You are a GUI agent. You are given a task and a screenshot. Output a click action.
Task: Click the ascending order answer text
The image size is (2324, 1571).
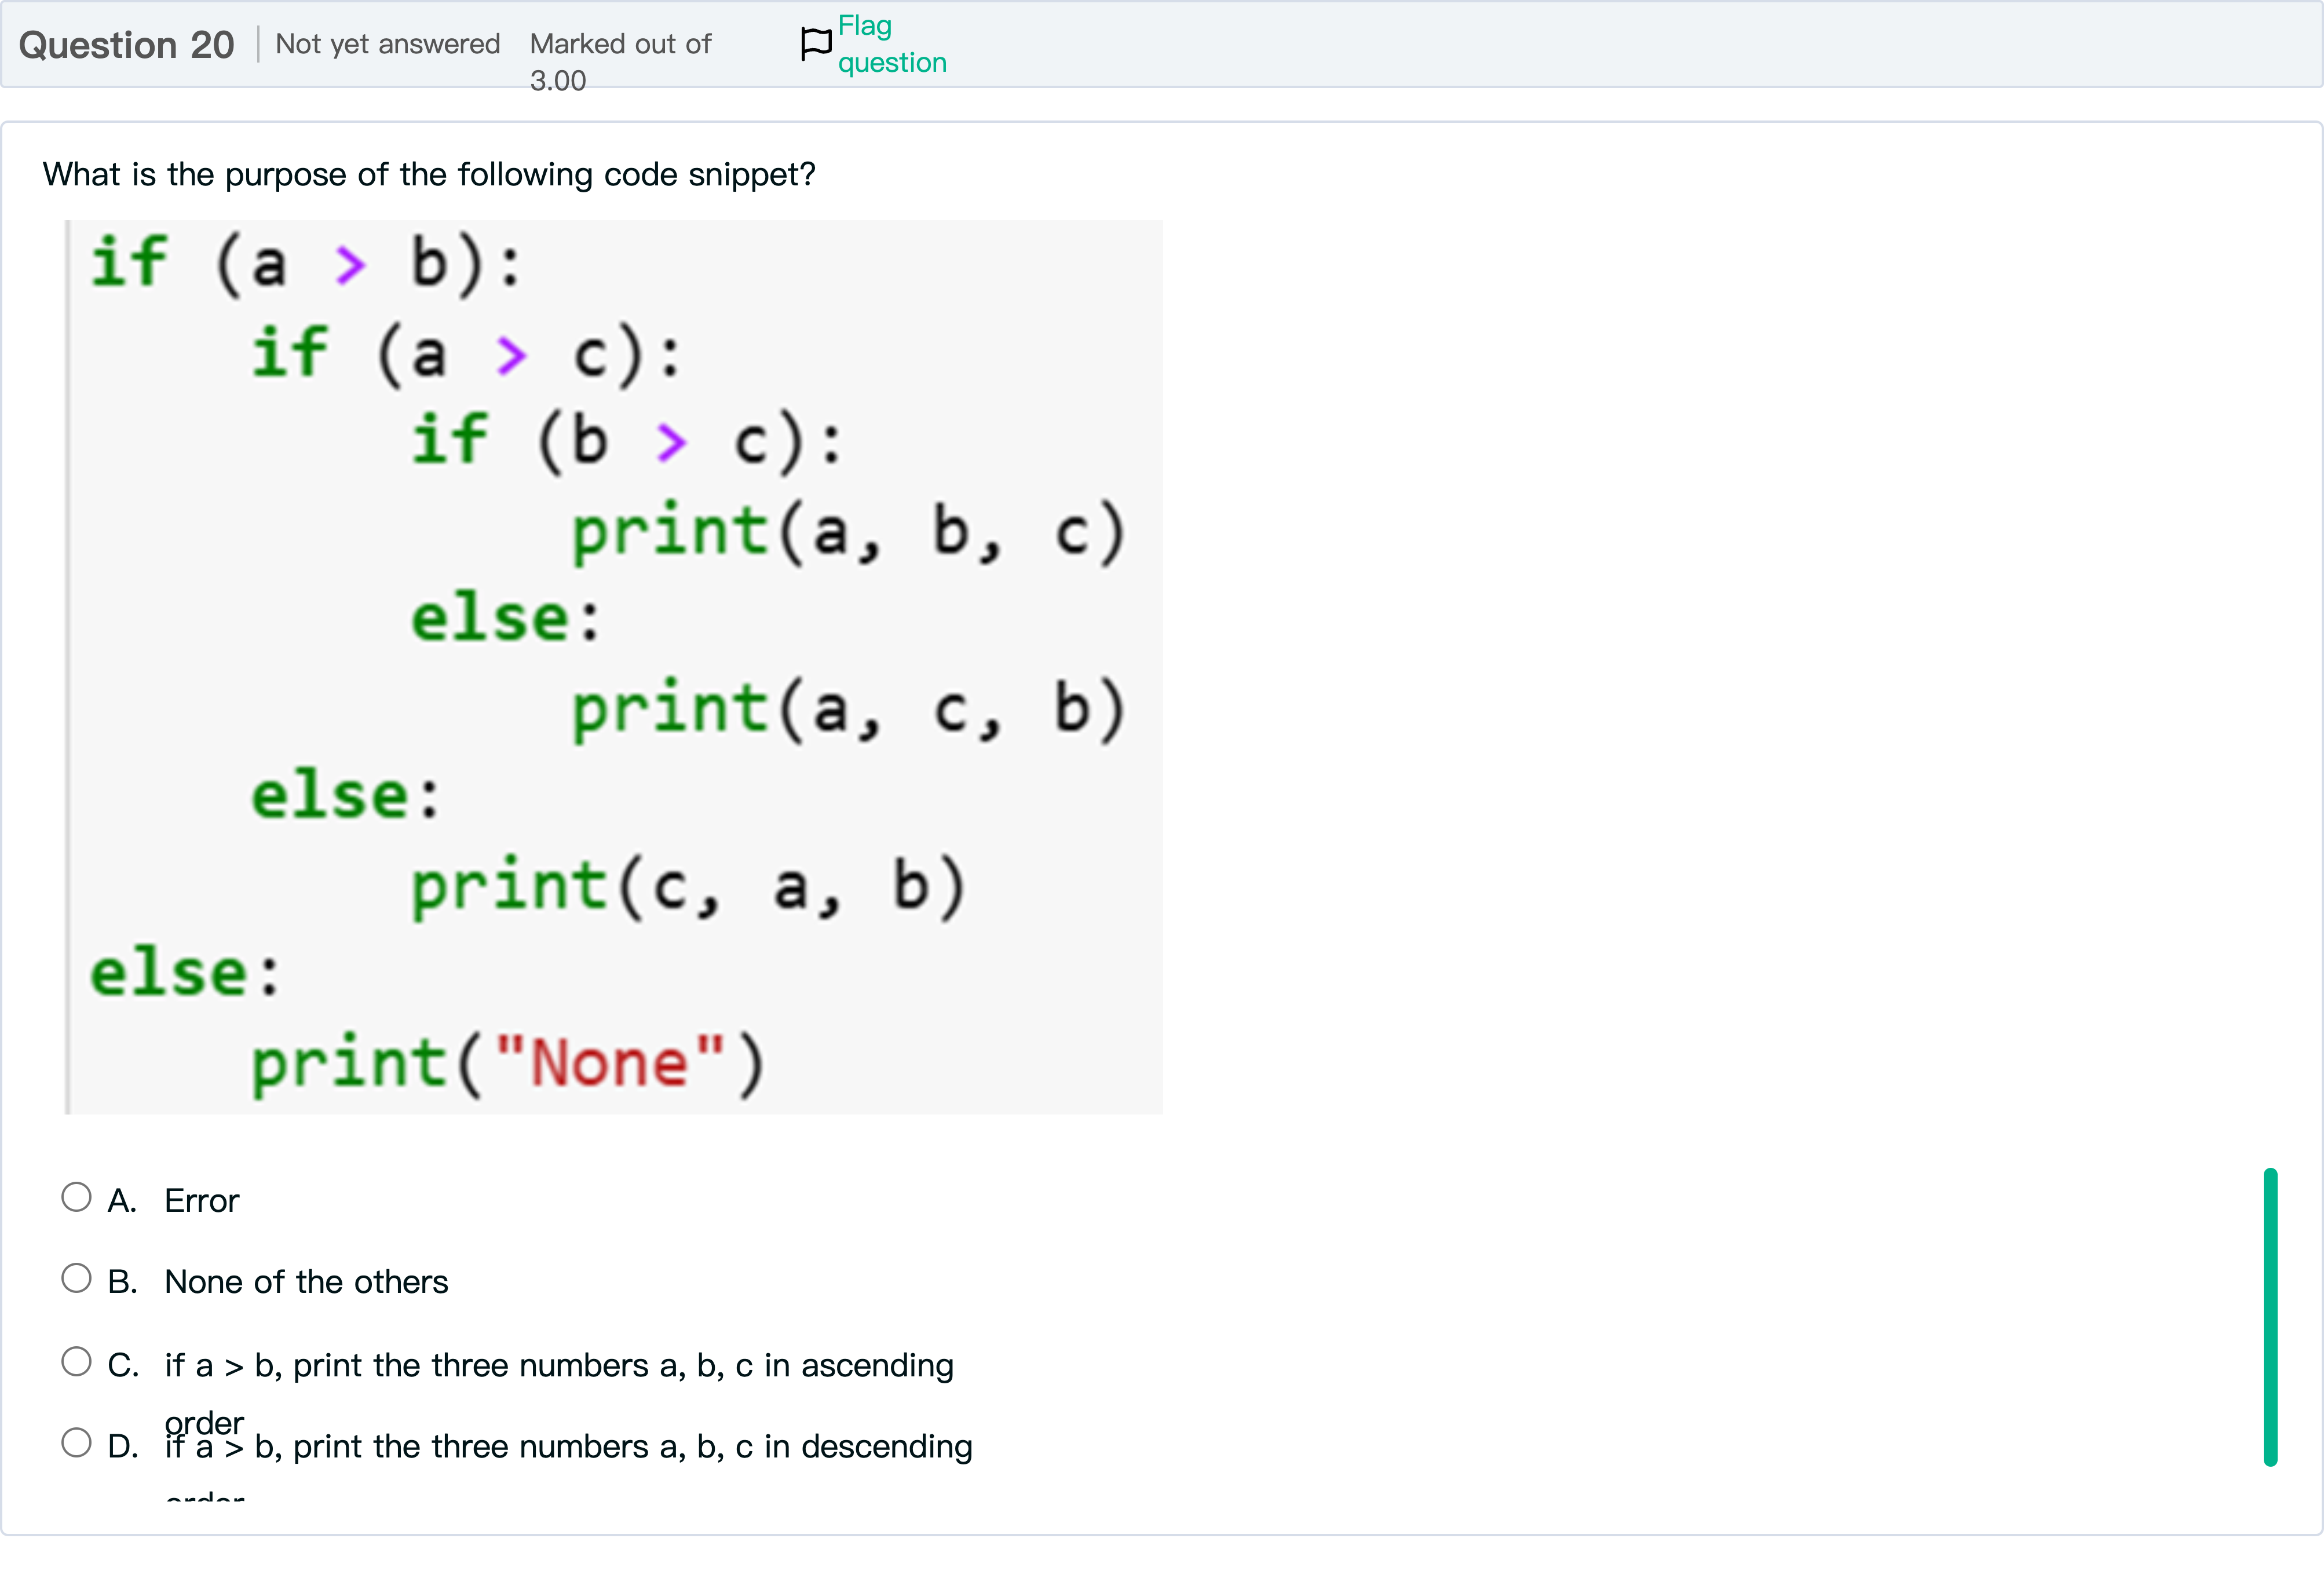(x=559, y=1365)
